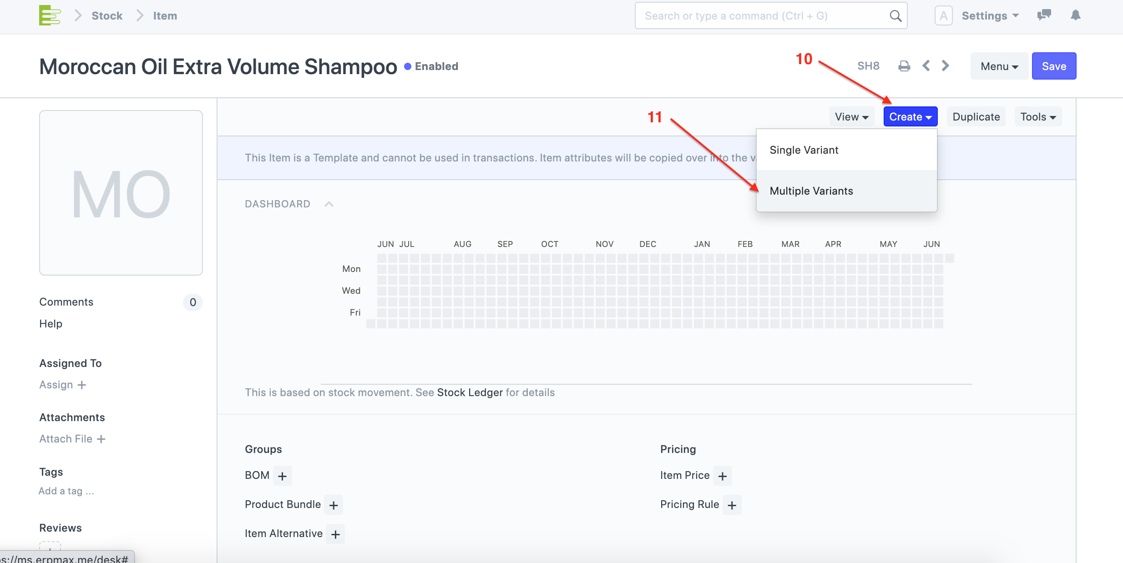
Task: Navigate to Item breadcrumb
Action: point(165,16)
